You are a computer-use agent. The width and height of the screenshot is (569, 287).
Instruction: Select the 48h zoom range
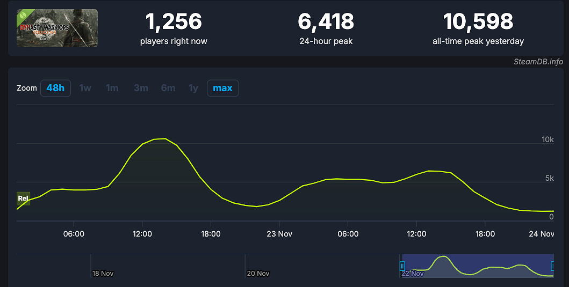coord(55,88)
